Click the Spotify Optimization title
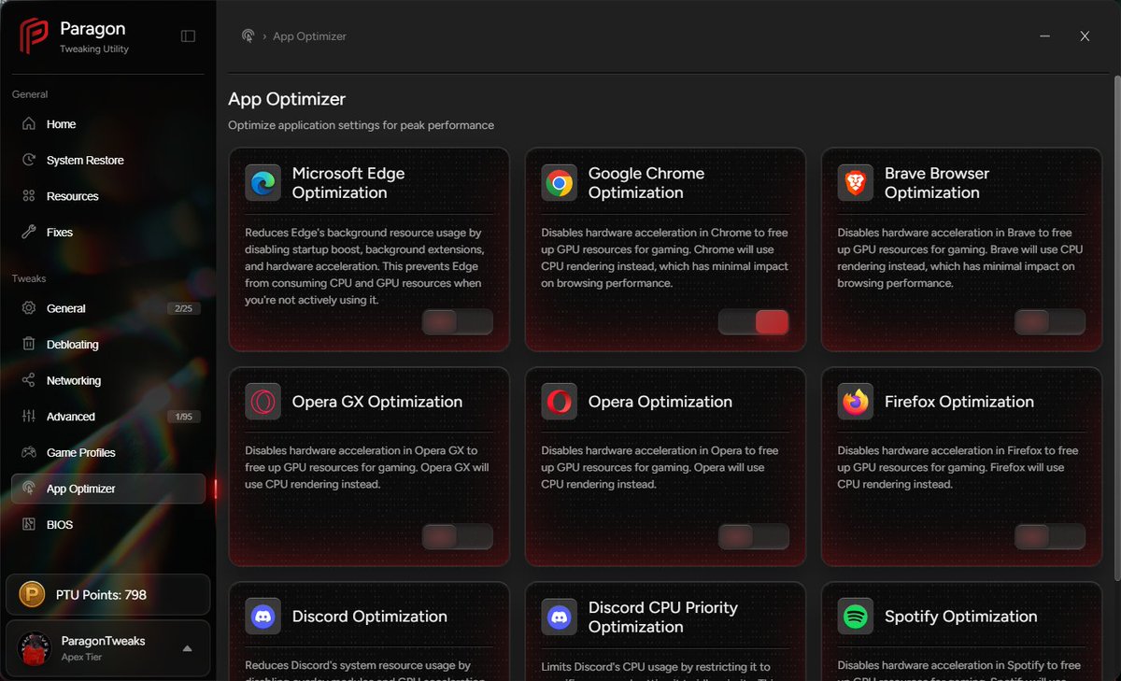Viewport: 1121px width, 681px height. pos(961,617)
